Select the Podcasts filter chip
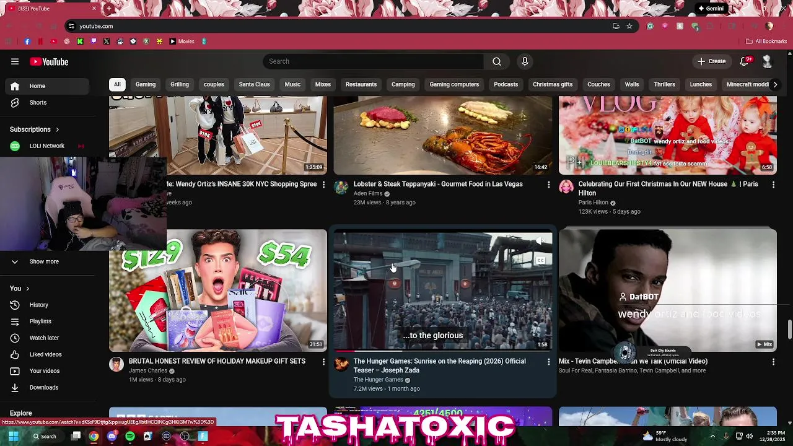793x446 pixels. (x=506, y=84)
